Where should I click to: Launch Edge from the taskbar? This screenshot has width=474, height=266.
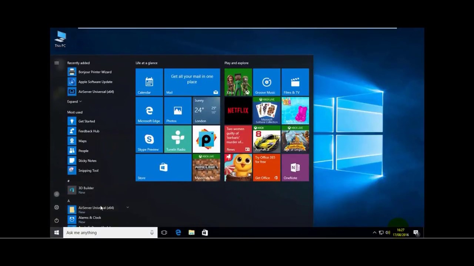click(178, 232)
